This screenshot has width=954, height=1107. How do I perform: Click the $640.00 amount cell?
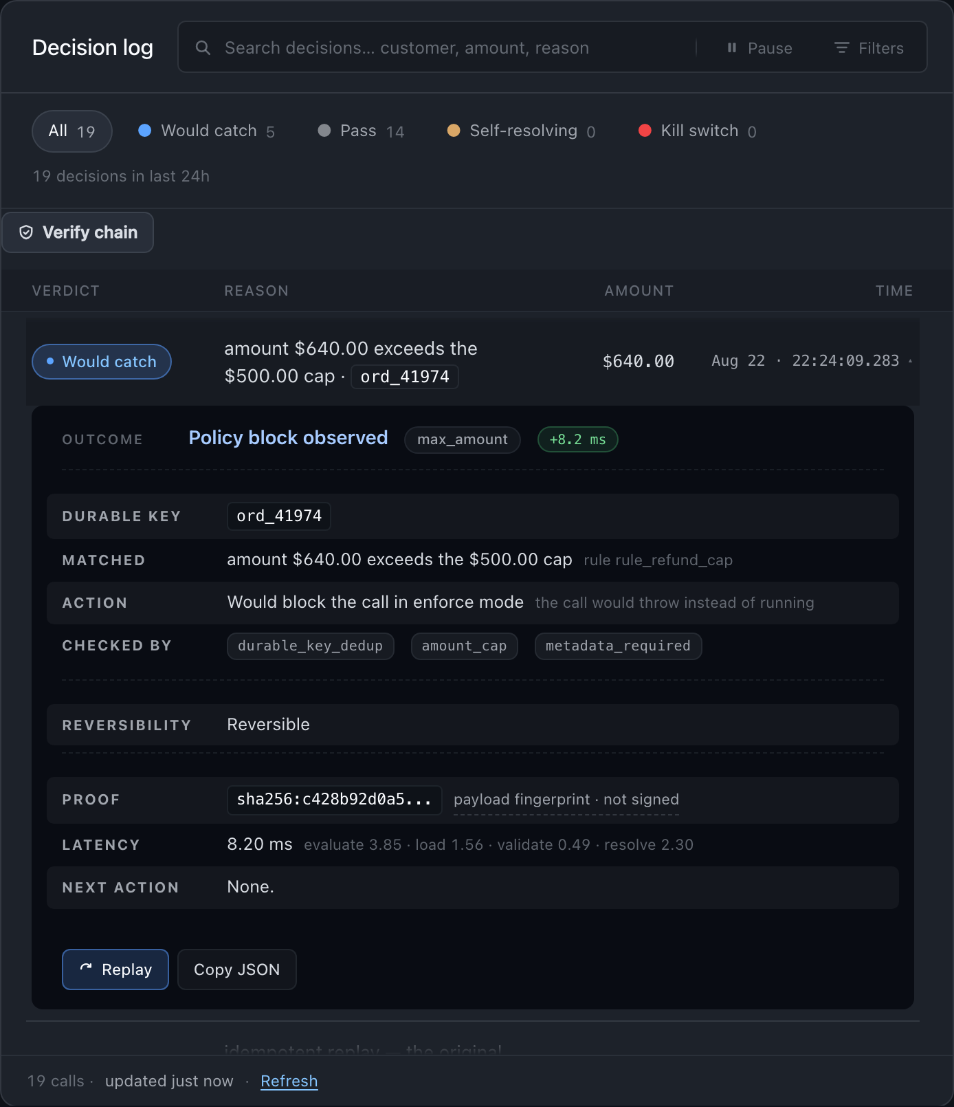point(639,362)
